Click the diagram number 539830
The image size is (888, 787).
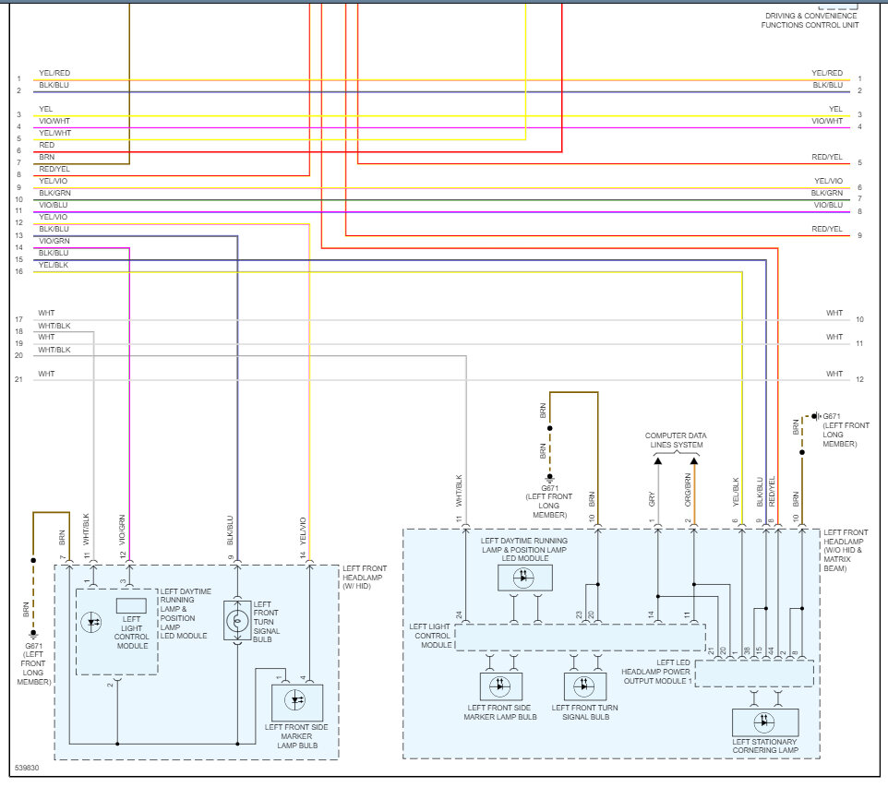tap(27, 768)
